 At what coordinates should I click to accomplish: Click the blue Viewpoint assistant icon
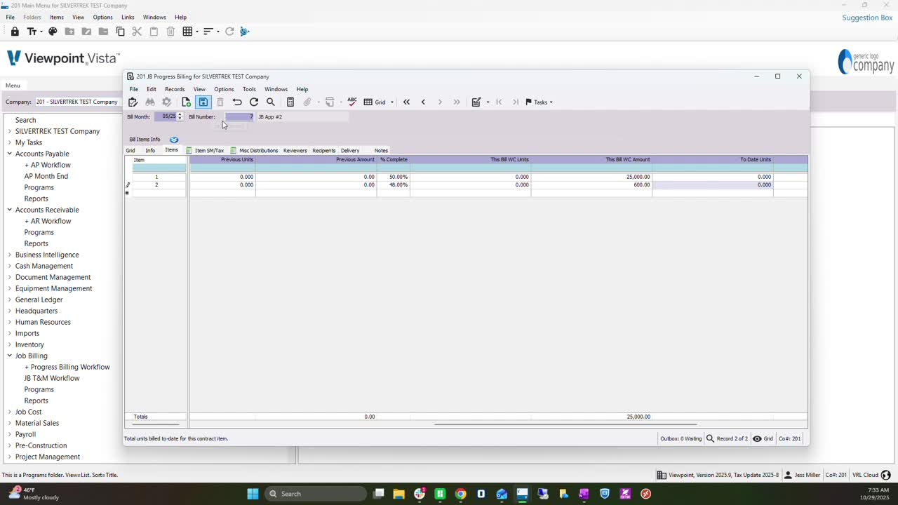pos(244,32)
